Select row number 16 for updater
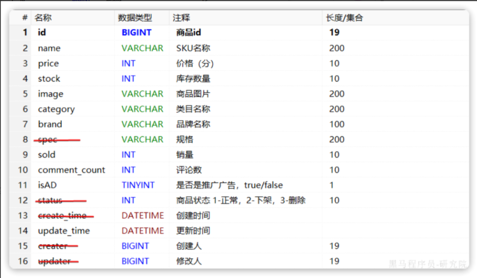 coord(23,261)
